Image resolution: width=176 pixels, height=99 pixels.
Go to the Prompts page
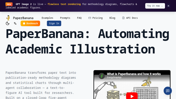[65, 18]
